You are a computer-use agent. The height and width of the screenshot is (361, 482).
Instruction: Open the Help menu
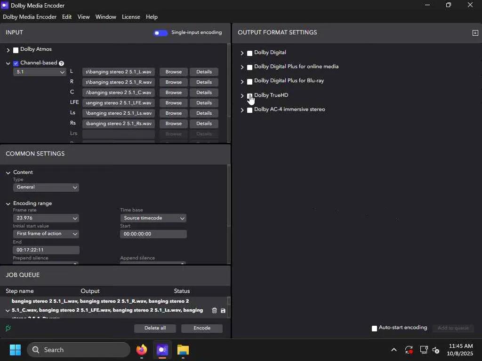(152, 17)
